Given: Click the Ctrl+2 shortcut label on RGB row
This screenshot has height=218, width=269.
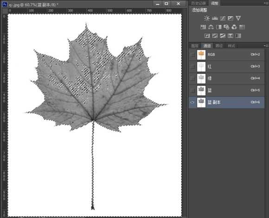Looking at the screenshot, I should click(255, 54).
